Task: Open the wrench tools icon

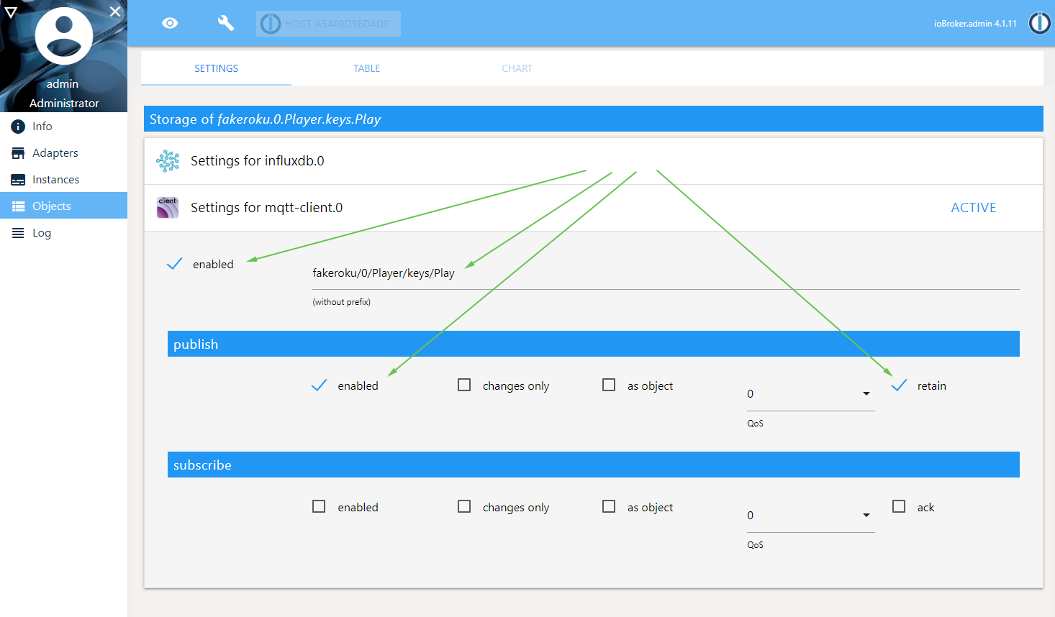Action: 226,23
